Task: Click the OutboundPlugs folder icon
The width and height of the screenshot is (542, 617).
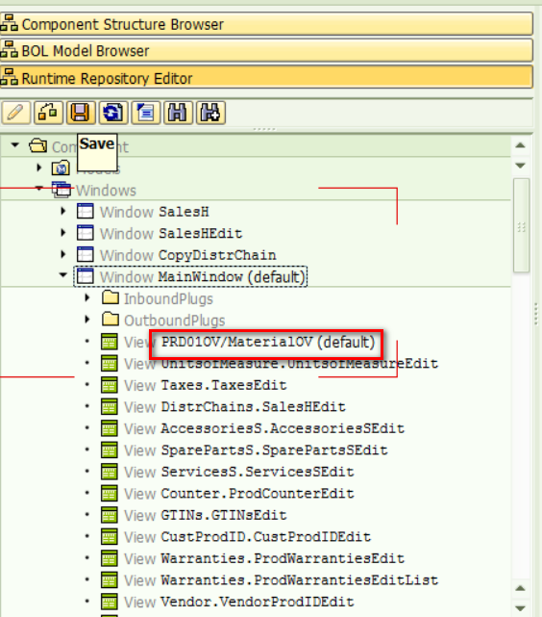Action: (111, 320)
